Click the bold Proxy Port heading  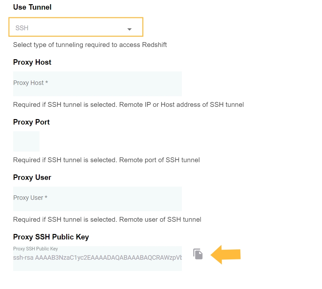tap(31, 122)
